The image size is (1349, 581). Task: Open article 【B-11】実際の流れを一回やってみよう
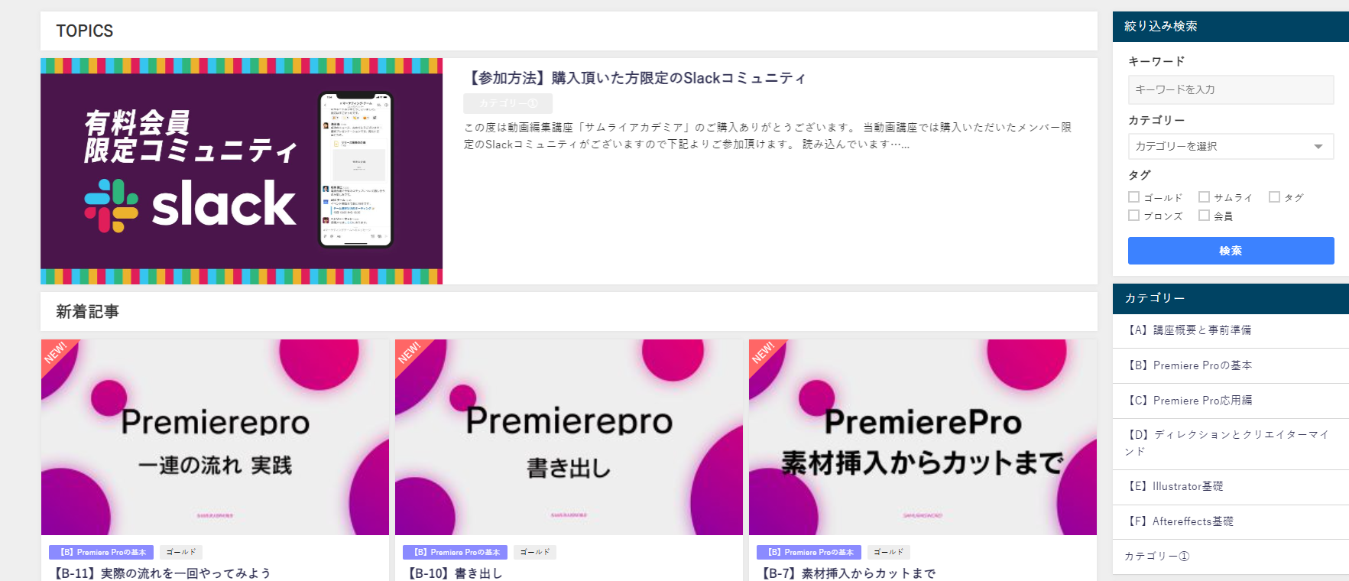161,573
